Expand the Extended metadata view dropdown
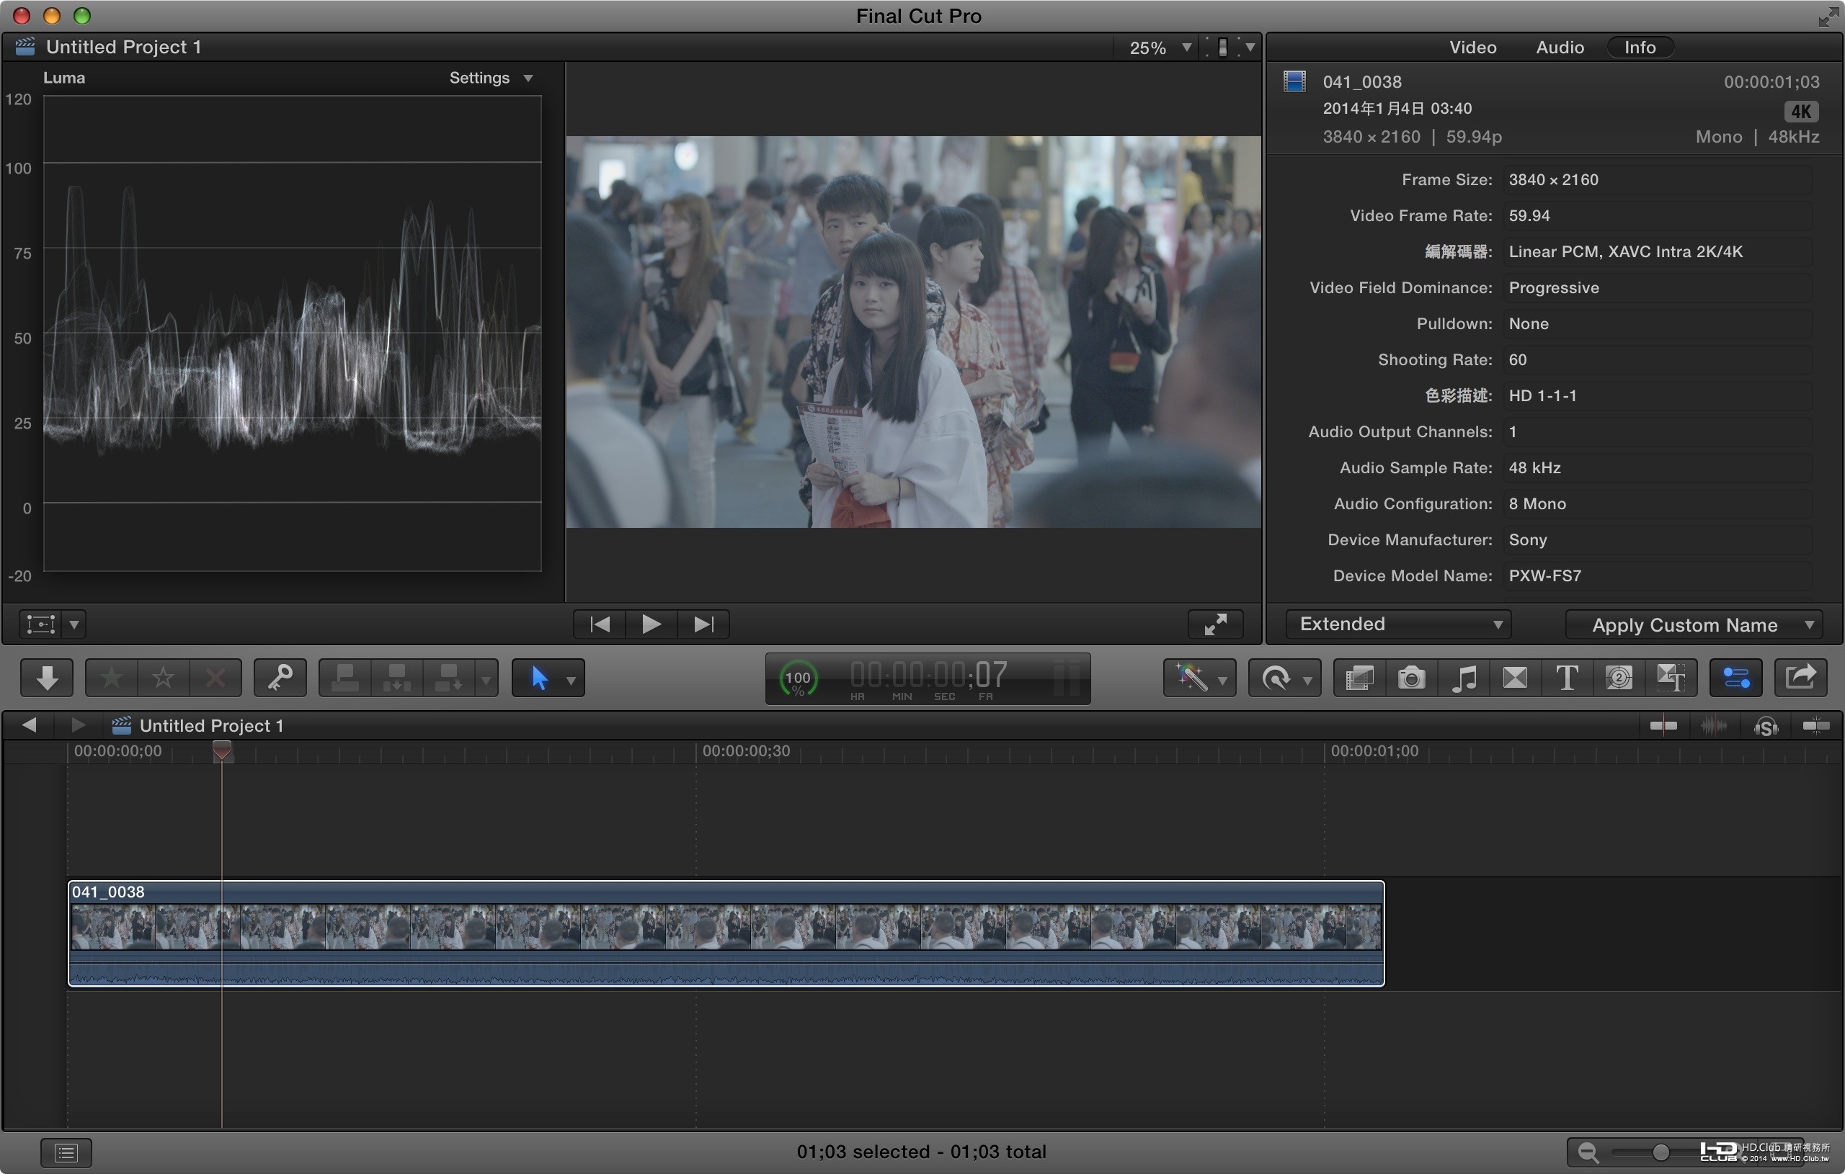The width and height of the screenshot is (1845, 1174). (x=1398, y=624)
